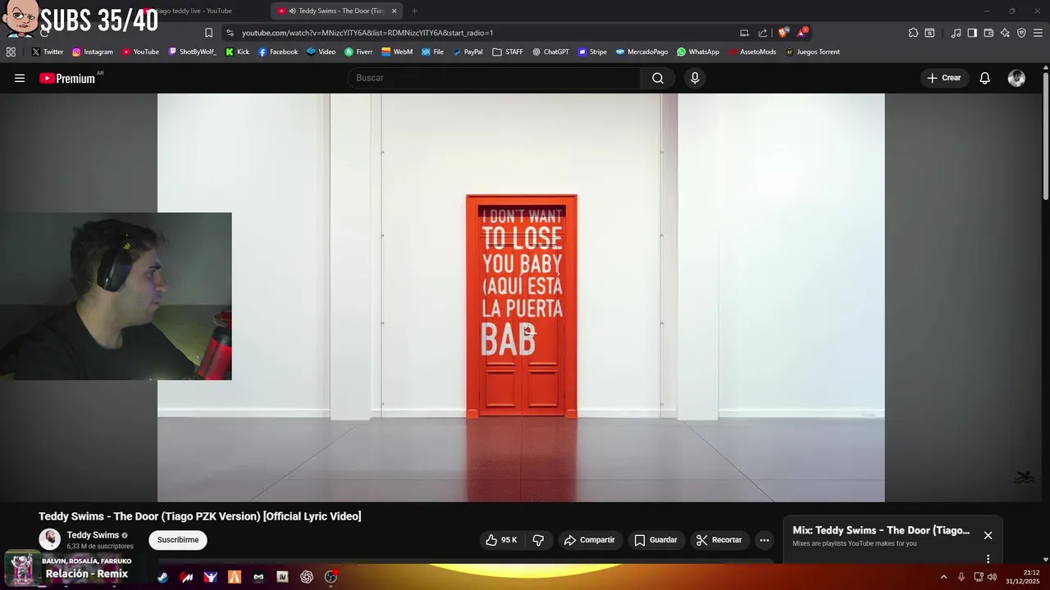The width and height of the screenshot is (1050, 590).
Task: Click the Mix: Teddy Swims playlist title
Action: pyautogui.click(x=881, y=530)
